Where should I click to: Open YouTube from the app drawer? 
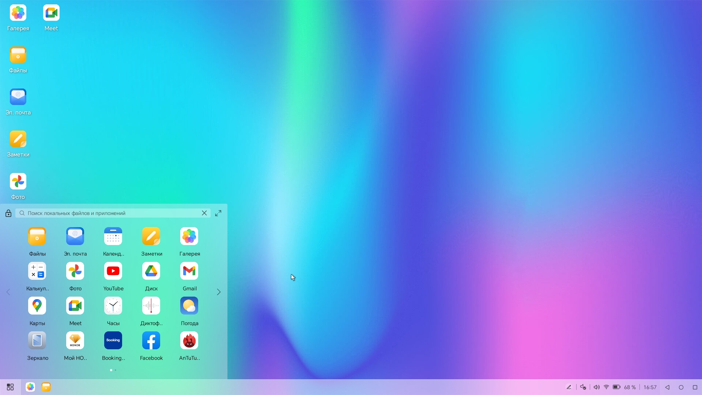pos(113,271)
